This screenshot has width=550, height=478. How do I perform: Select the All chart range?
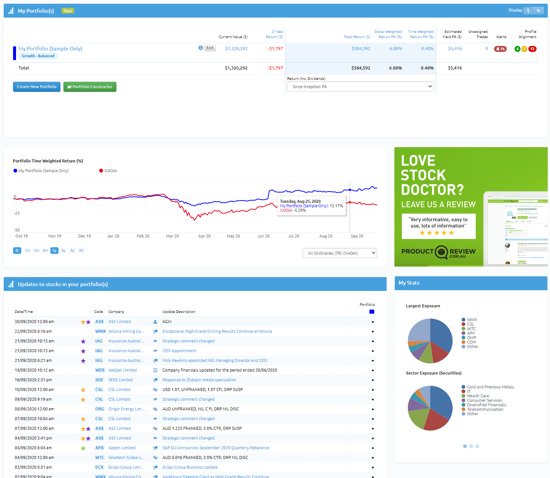tap(81, 251)
